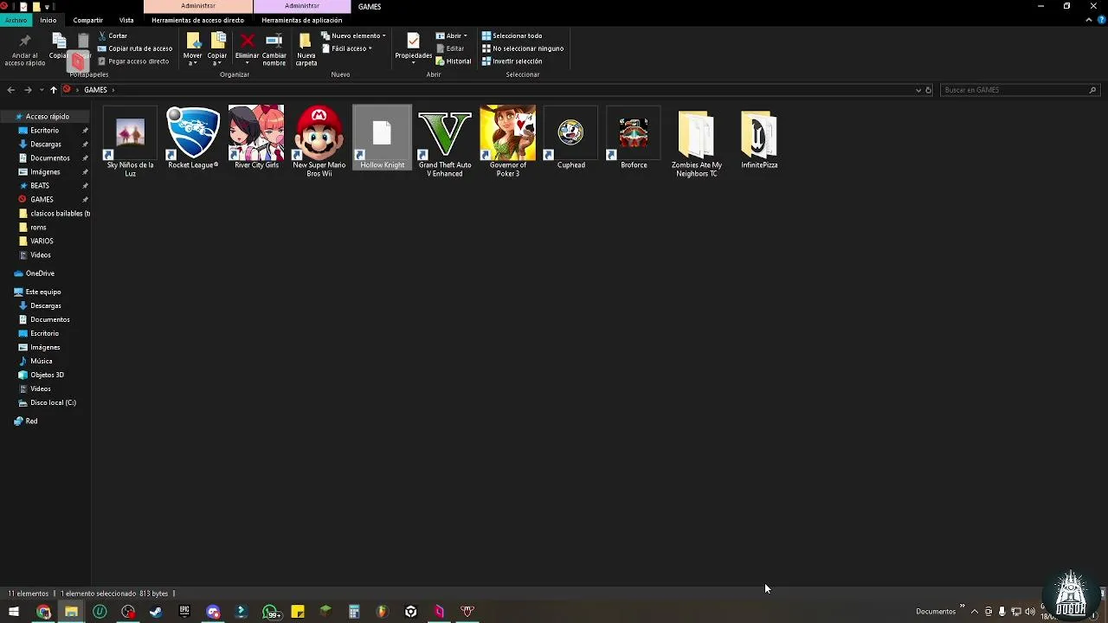
Task: Open Steam from the taskbar
Action: 156,612
